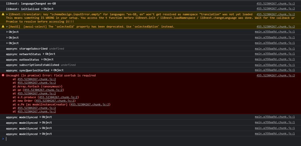The width and height of the screenshot is (301, 146).
Task: Click the new Order stack trace link
Action: pyautogui.click(x=55, y=101)
